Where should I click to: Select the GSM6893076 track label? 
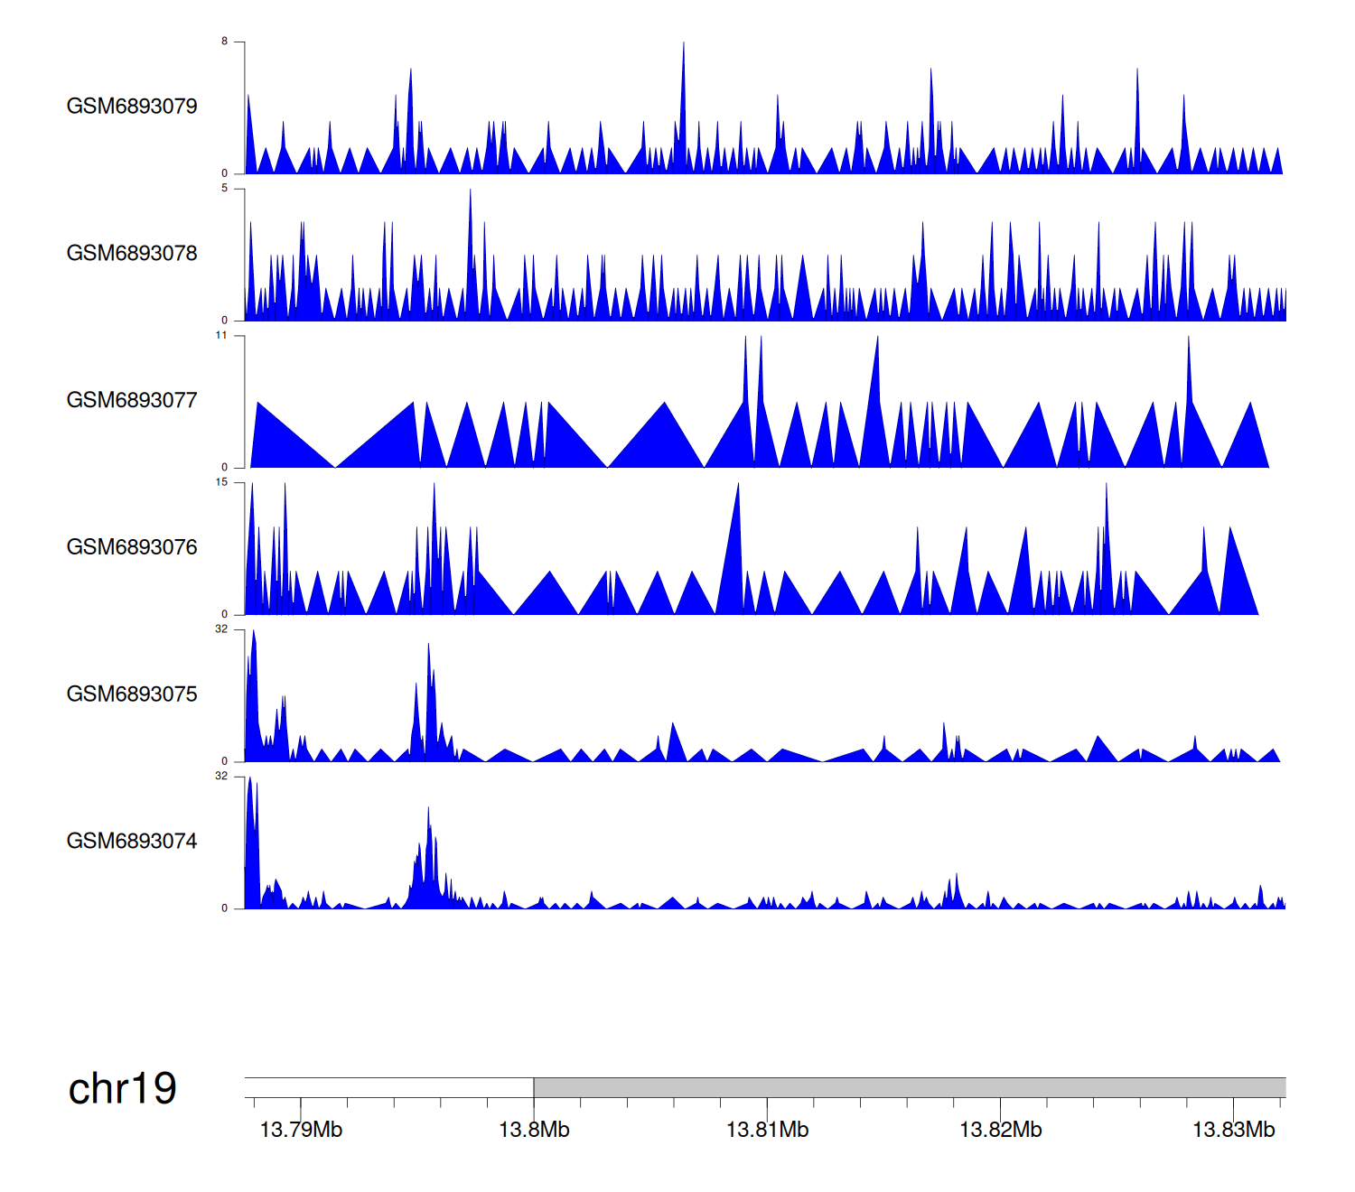pyautogui.click(x=132, y=547)
